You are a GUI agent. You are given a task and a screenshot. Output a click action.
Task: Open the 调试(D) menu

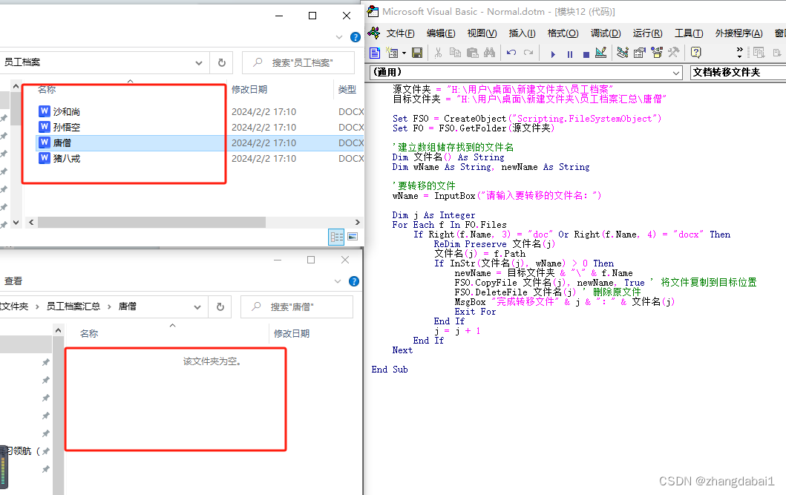606,33
